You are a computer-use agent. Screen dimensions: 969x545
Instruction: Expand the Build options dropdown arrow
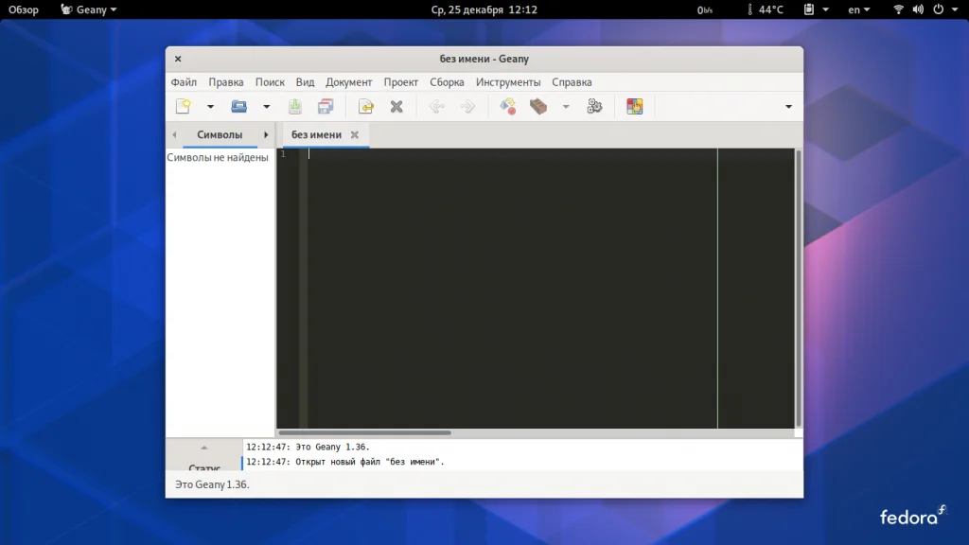click(x=566, y=107)
